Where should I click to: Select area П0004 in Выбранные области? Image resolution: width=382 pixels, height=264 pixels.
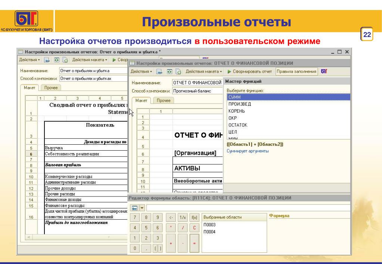[x=235, y=232]
